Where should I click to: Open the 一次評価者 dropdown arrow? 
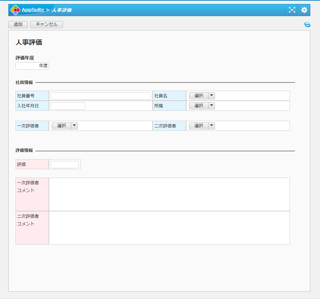pyautogui.click(x=74, y=126)
